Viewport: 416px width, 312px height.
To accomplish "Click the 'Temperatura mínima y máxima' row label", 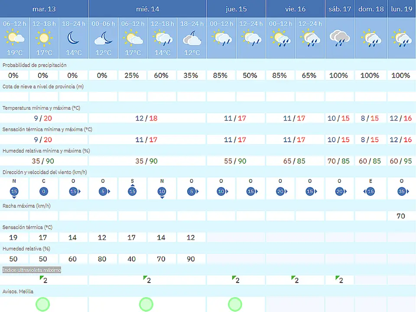I will click(42, 108).
